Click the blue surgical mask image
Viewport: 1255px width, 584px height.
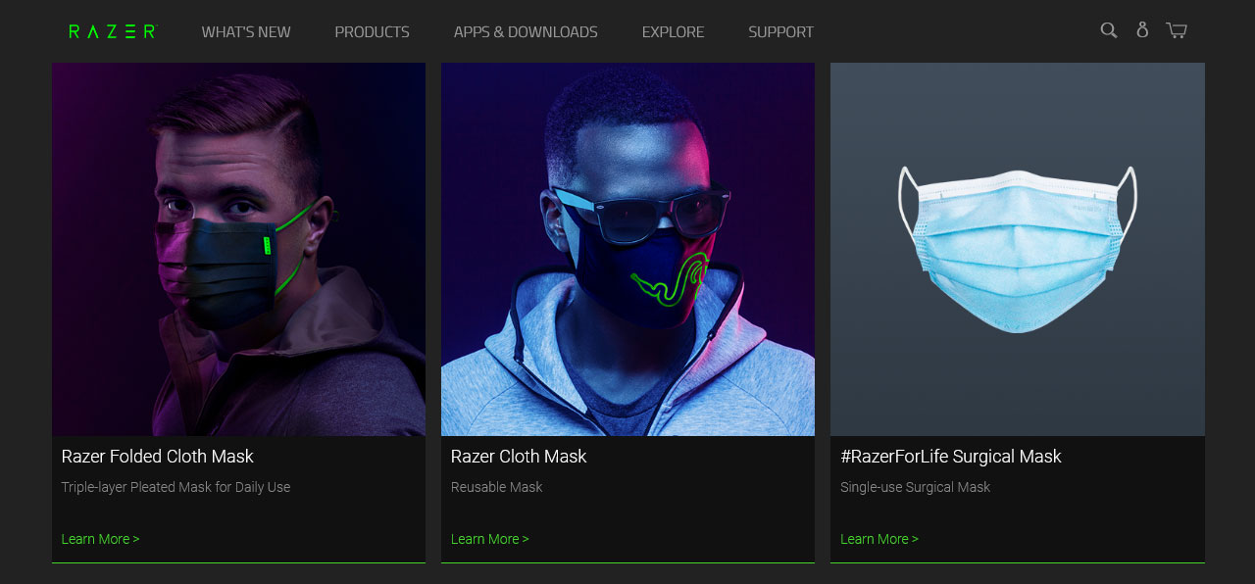(x=1018, y=249)
